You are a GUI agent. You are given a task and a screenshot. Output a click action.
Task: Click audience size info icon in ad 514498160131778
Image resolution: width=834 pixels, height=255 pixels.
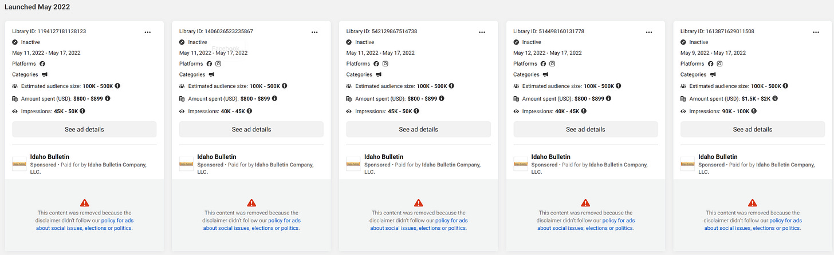click(x=619, y=86)
